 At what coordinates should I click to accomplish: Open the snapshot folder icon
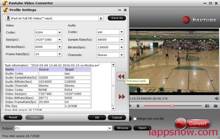point(216,106)
